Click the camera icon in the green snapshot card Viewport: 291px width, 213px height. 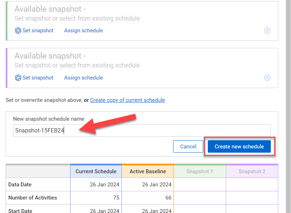click(18, 31)
